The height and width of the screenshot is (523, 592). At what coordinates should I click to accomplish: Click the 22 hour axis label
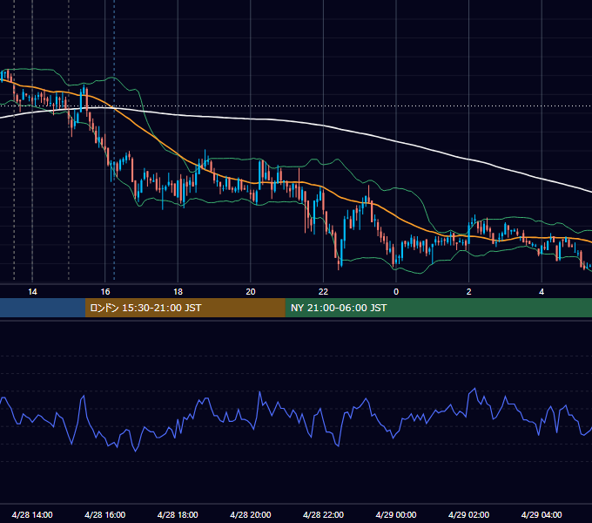tap(323, 292)
